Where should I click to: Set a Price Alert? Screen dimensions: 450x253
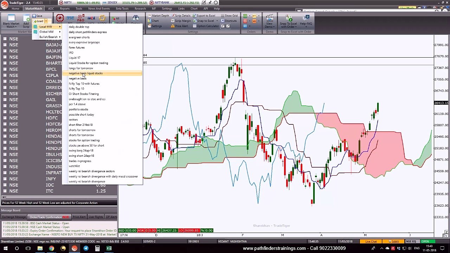pyautogui.click(x=179, y=26)
